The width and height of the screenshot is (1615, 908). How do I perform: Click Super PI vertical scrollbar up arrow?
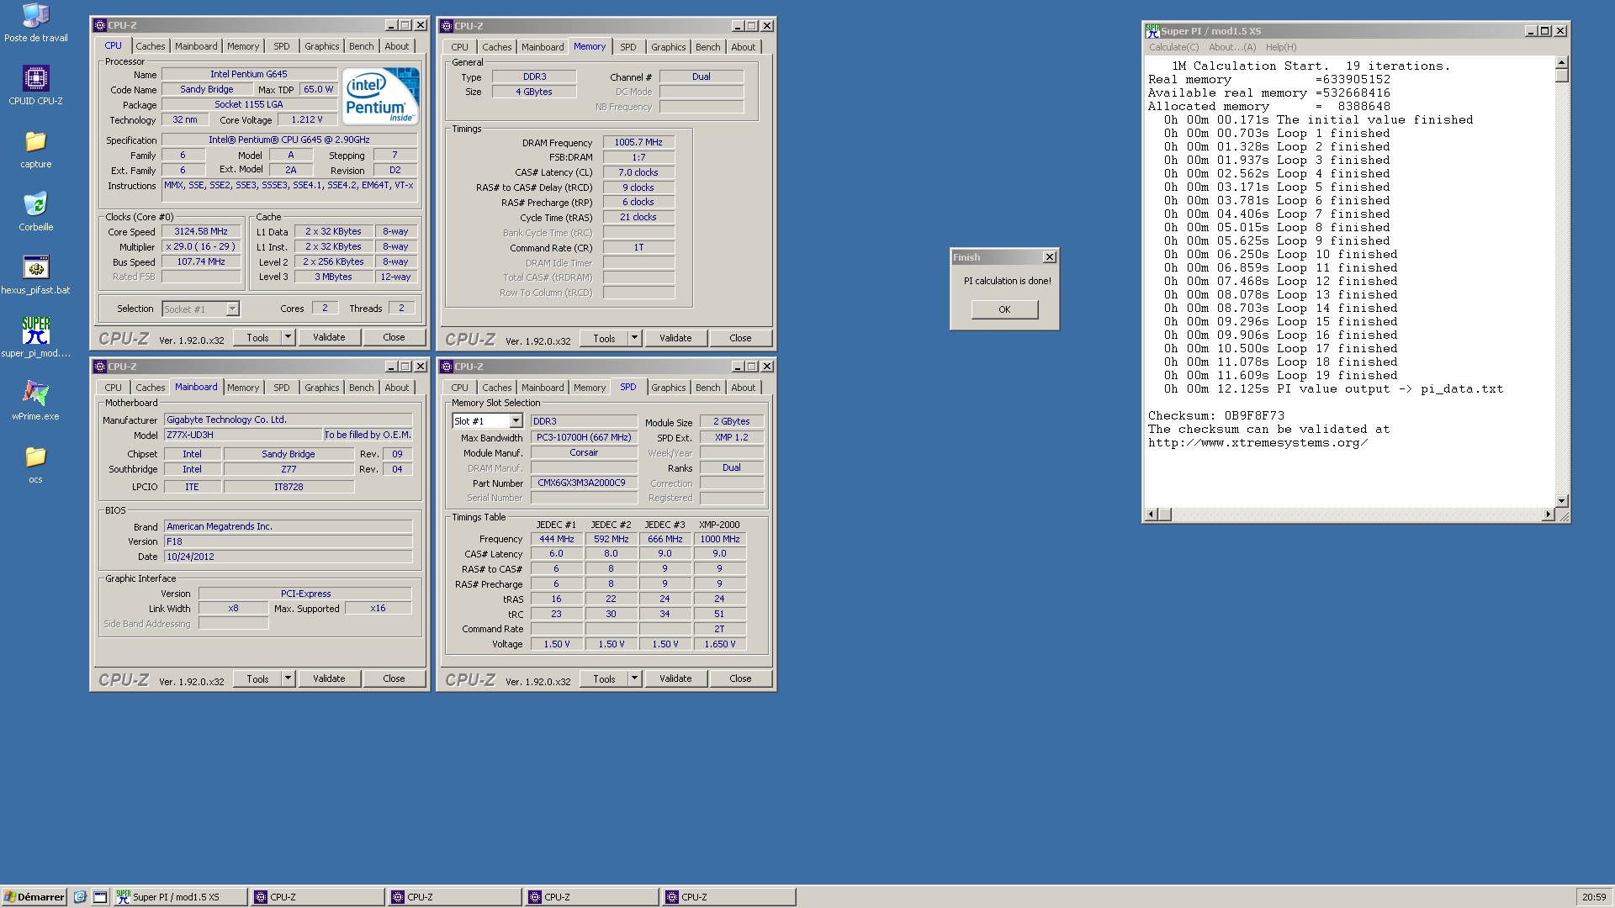1562,62
